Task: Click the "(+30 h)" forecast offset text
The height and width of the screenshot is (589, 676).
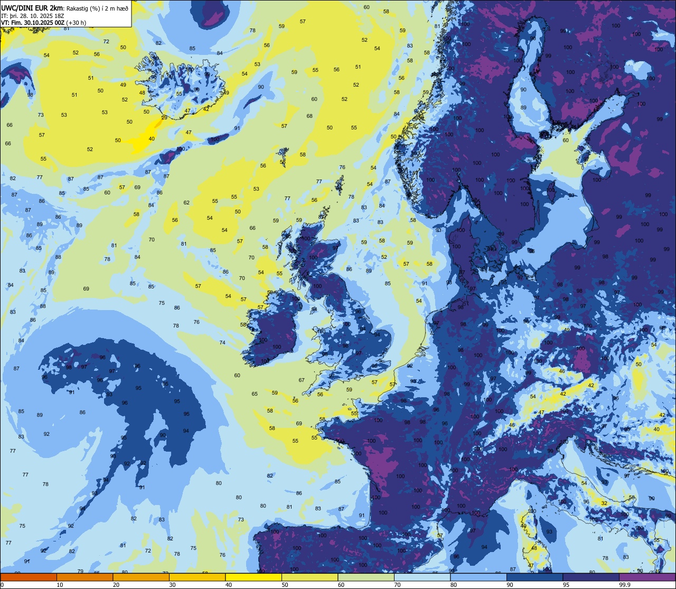Action: click(77, 23)
